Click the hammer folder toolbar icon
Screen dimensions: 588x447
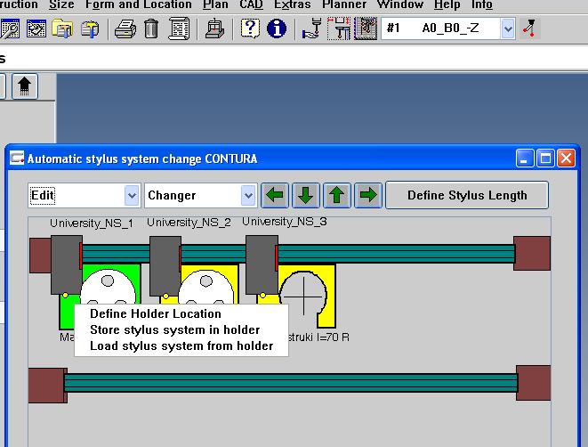tap(90, 28)
